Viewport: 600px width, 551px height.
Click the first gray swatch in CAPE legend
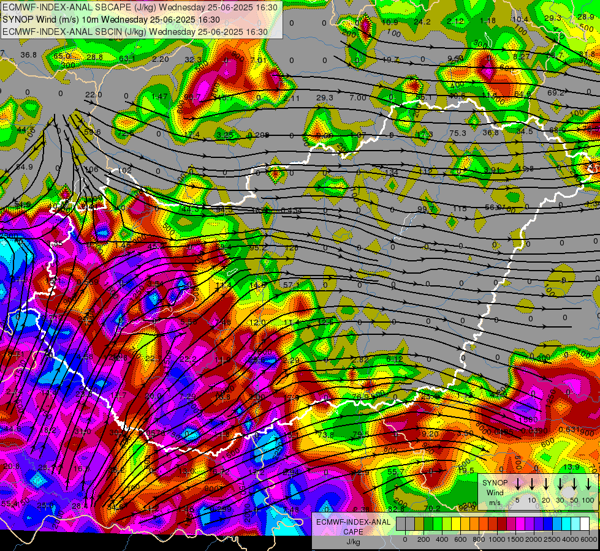click(401, 524)
